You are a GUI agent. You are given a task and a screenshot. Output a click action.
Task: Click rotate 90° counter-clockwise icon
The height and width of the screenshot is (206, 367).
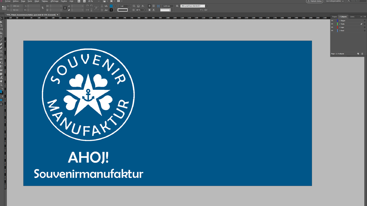91,6
